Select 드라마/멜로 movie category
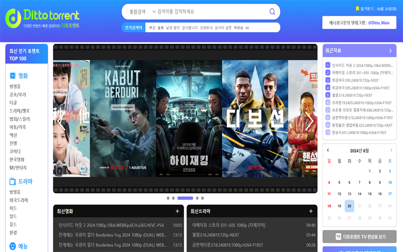This screenshot has width=403, height=252. point(20,111)
